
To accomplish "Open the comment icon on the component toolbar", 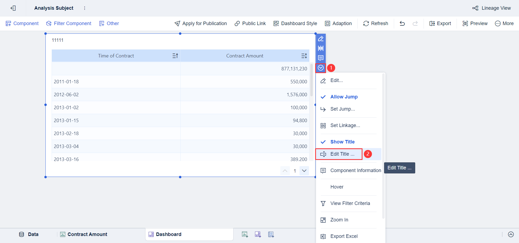I will click(321, 58).
